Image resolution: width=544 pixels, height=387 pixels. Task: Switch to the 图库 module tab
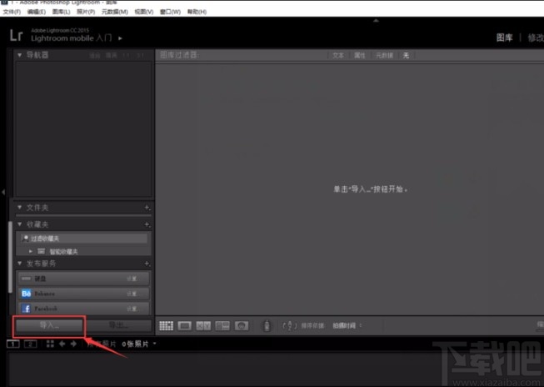point(505,38)
